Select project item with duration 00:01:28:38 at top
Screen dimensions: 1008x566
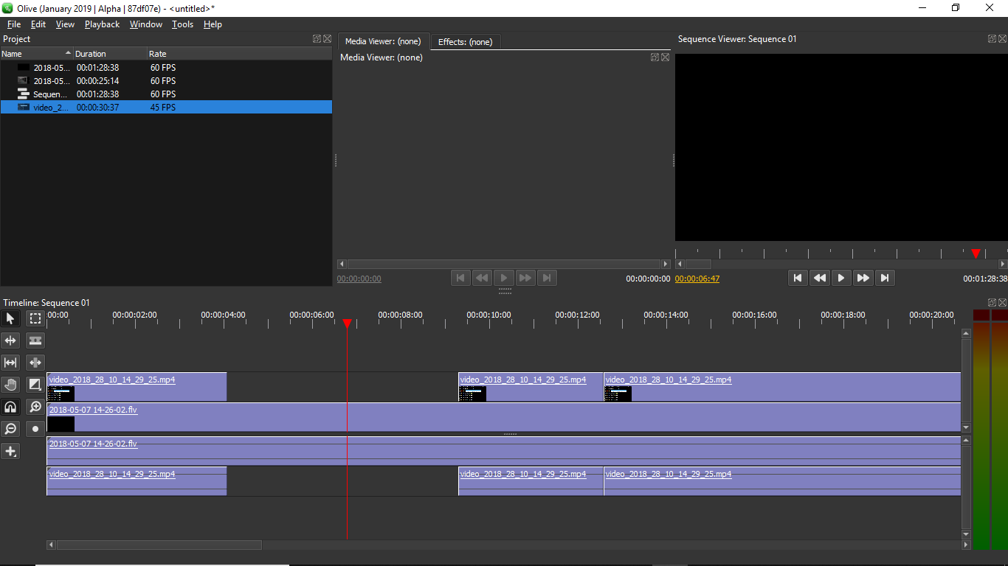[x=166, y=67]
